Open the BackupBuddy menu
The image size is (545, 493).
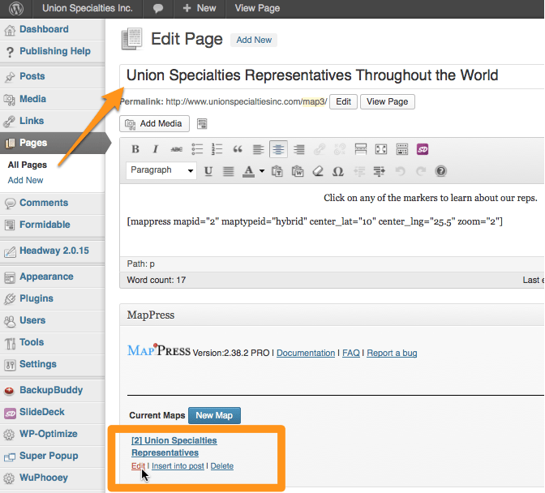click(52, 391)
